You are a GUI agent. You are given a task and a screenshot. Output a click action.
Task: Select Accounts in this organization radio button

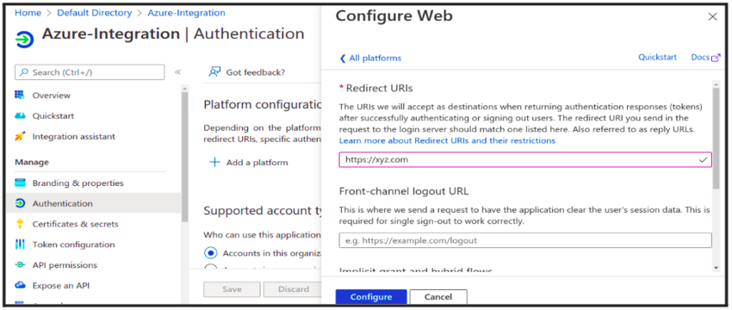coord(211,253)
